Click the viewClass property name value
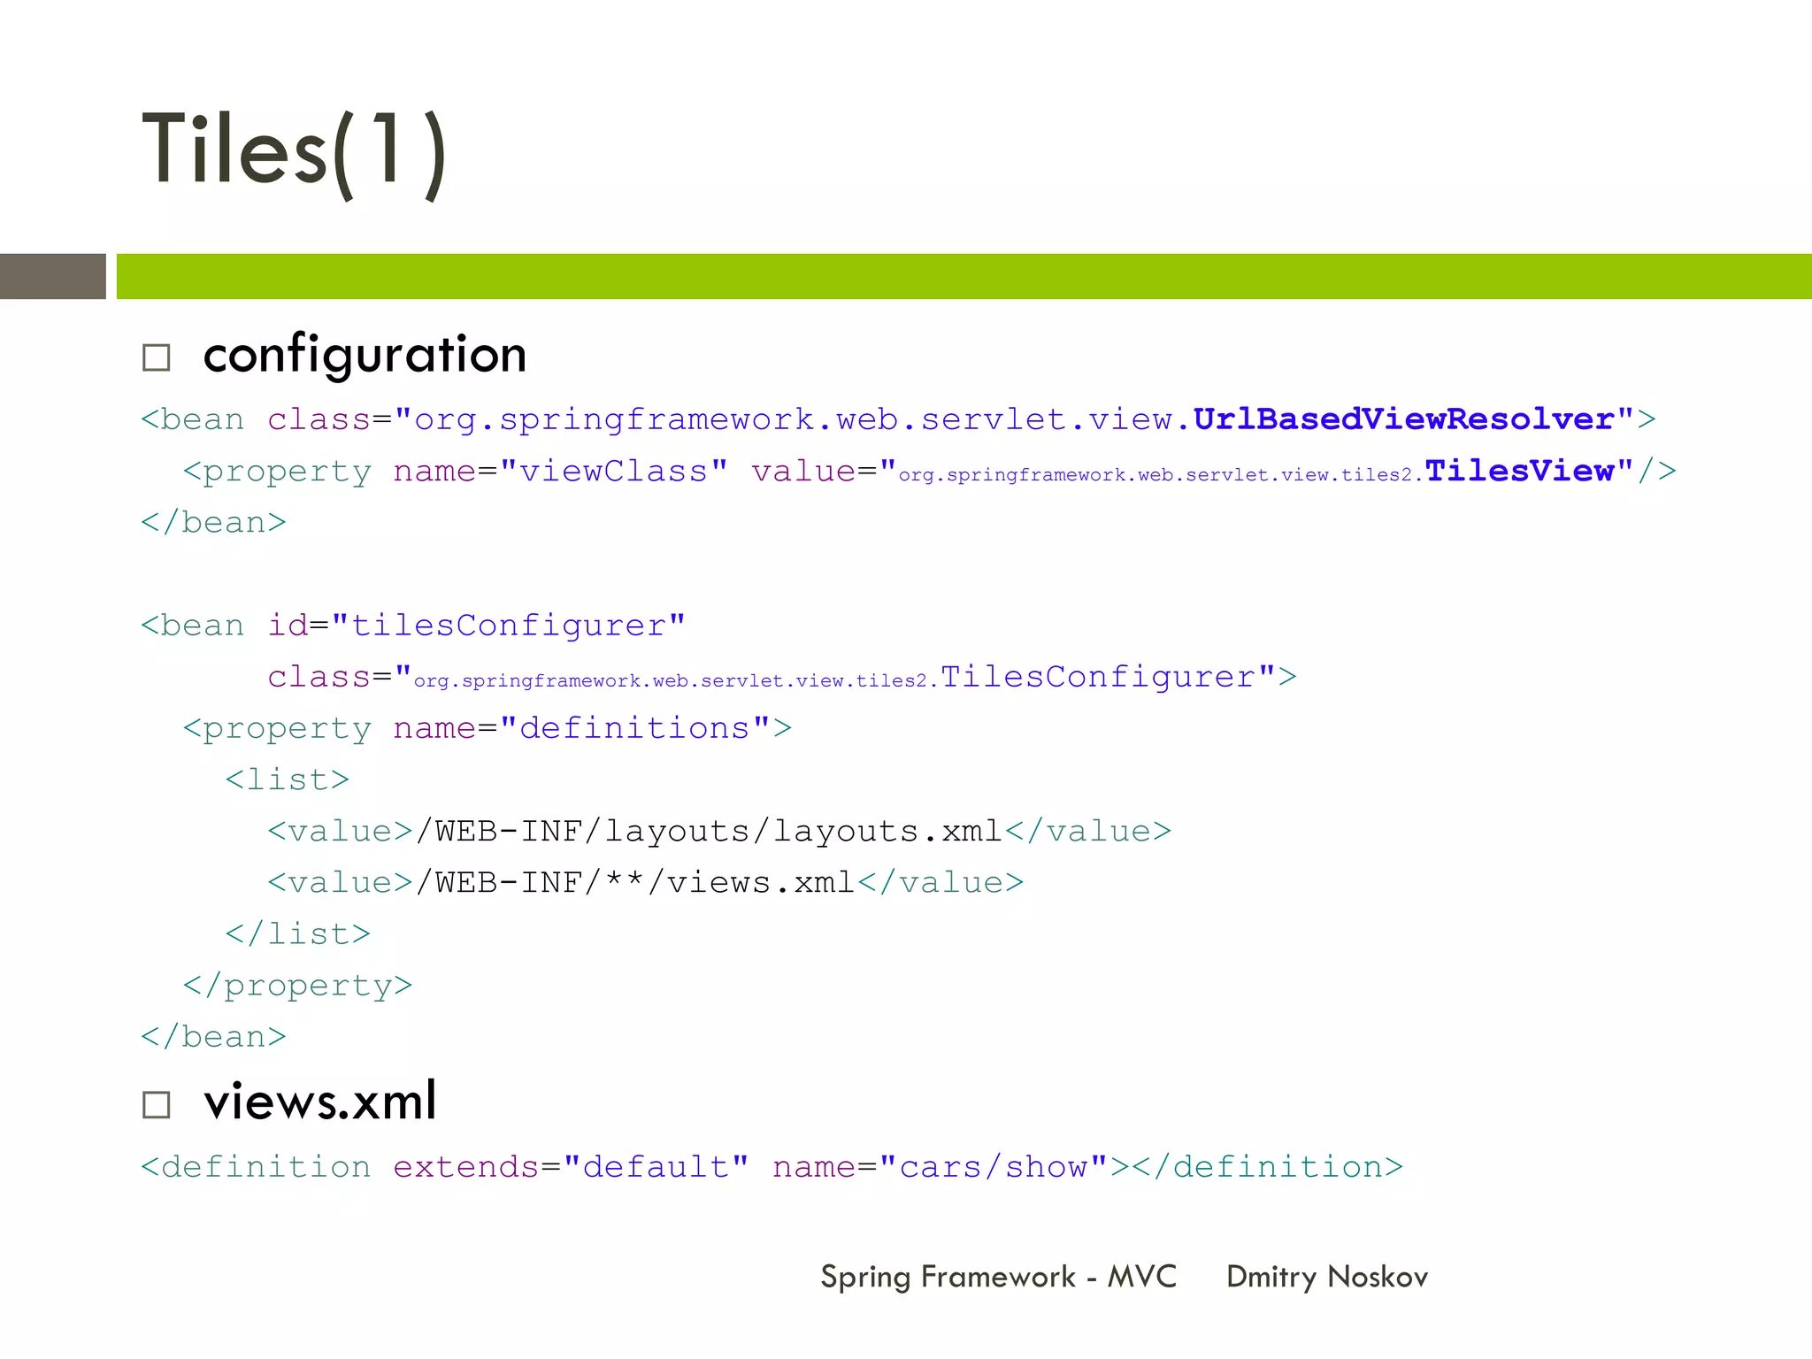1812x1359 pixels. coord(613,472)
